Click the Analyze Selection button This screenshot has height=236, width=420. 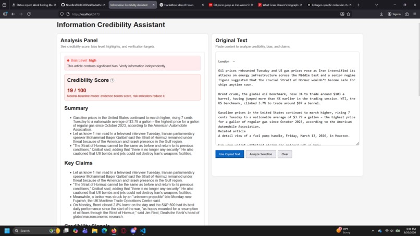(x=261, y=154)
